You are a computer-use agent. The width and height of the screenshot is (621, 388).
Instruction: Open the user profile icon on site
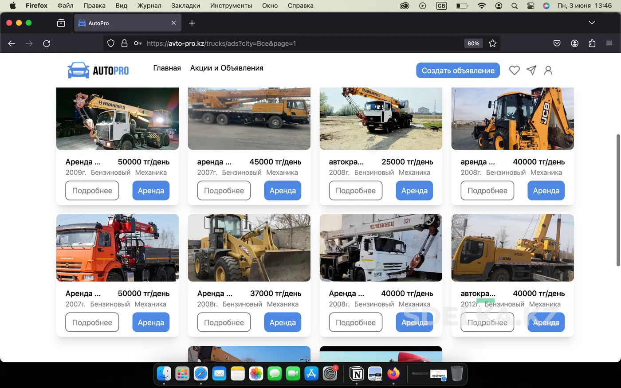pyautogui.click(x=548, y=70)
